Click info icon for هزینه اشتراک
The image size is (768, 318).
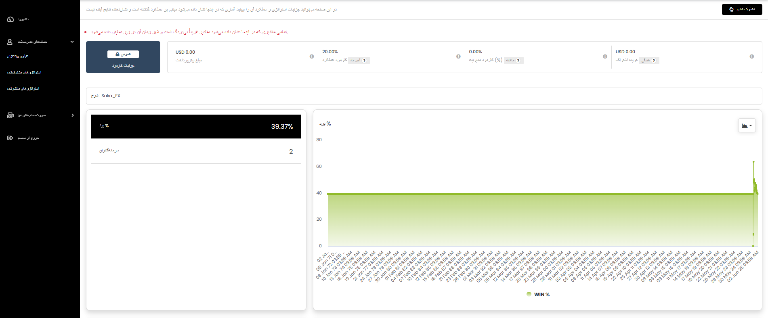751,56
